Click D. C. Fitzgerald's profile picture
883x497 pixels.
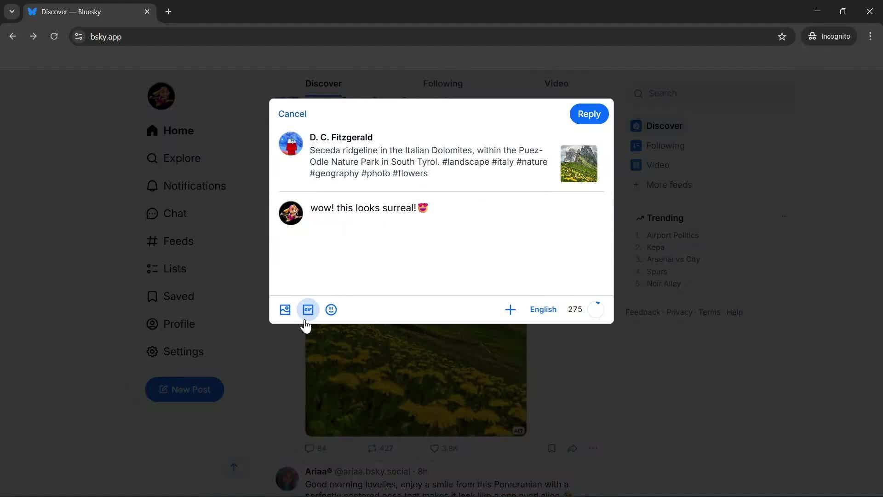[x=290, y=144]
